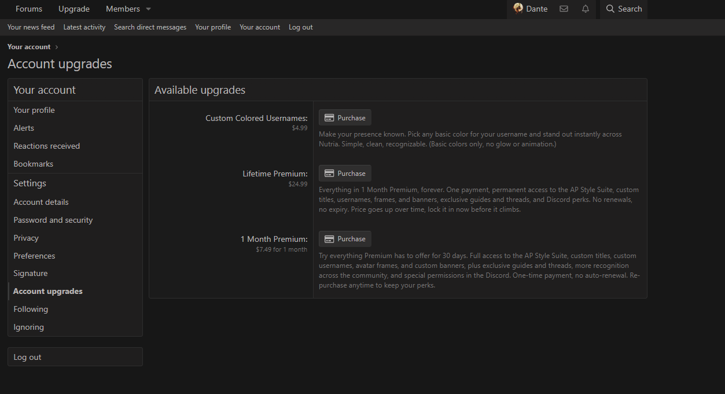Screen dimensions: 725x394
Task: Click the $4.99 Custom Colored Usernames price
Action: pos(300,128)
